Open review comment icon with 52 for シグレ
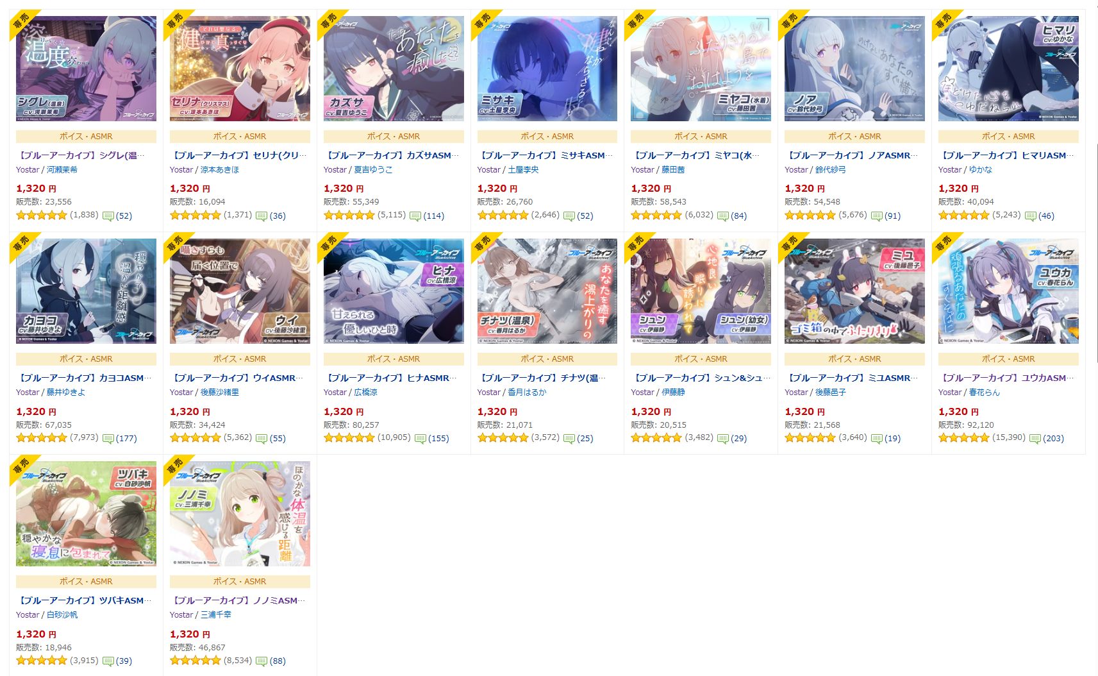 click(x=108, y=216)
